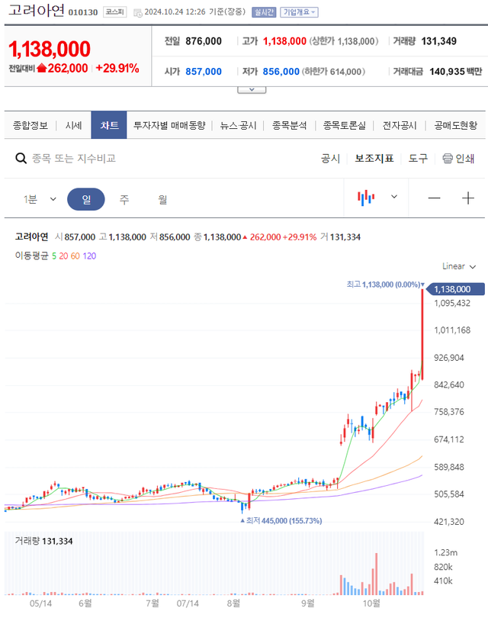The width and height of the screenshot is (488, 621).
Task: Click the calendar icon beside the date
Action: [137, 12]
